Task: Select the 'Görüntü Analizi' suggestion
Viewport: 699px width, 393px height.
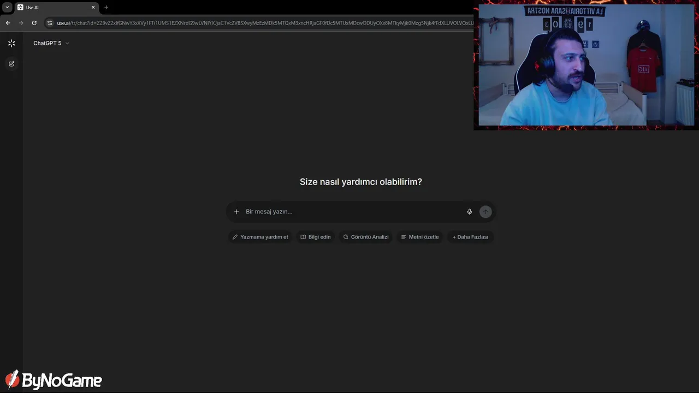Action: click(365, 237)
